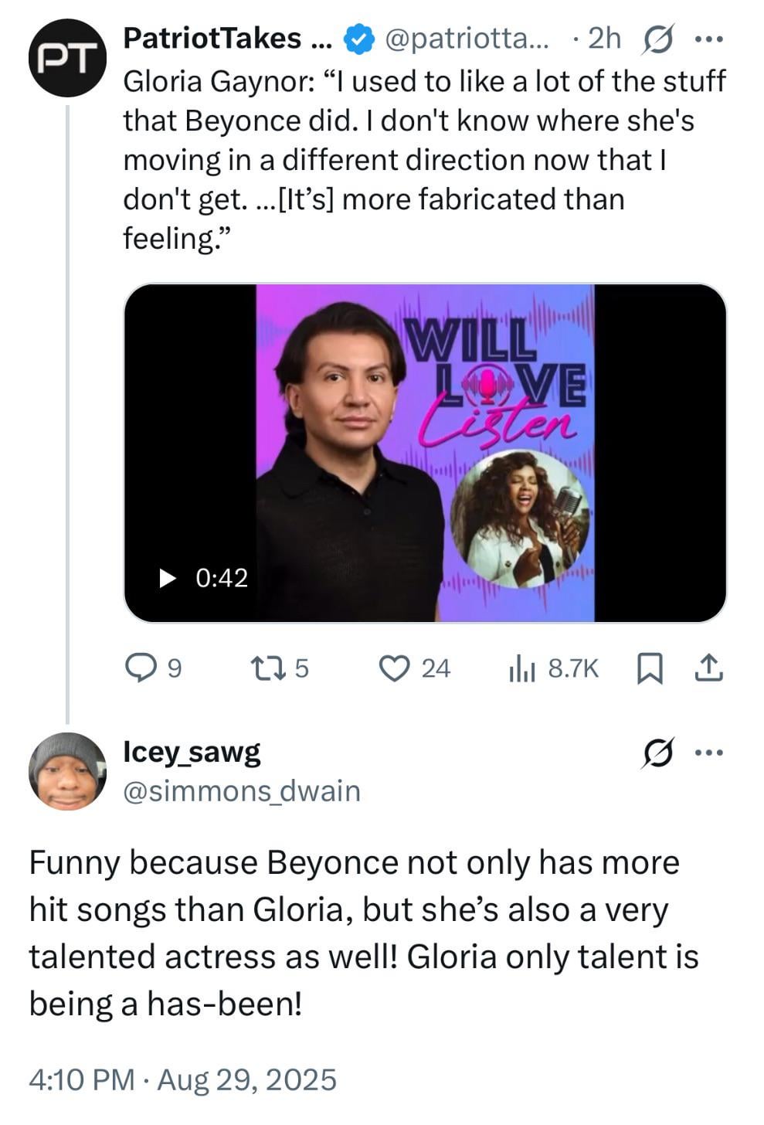Open the Icey_sawg display name

[192, 751]
